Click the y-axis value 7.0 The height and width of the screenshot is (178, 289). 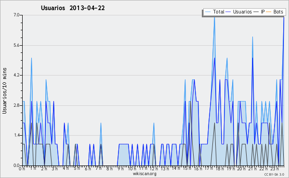pyautogui.click(x=16, y=15)
